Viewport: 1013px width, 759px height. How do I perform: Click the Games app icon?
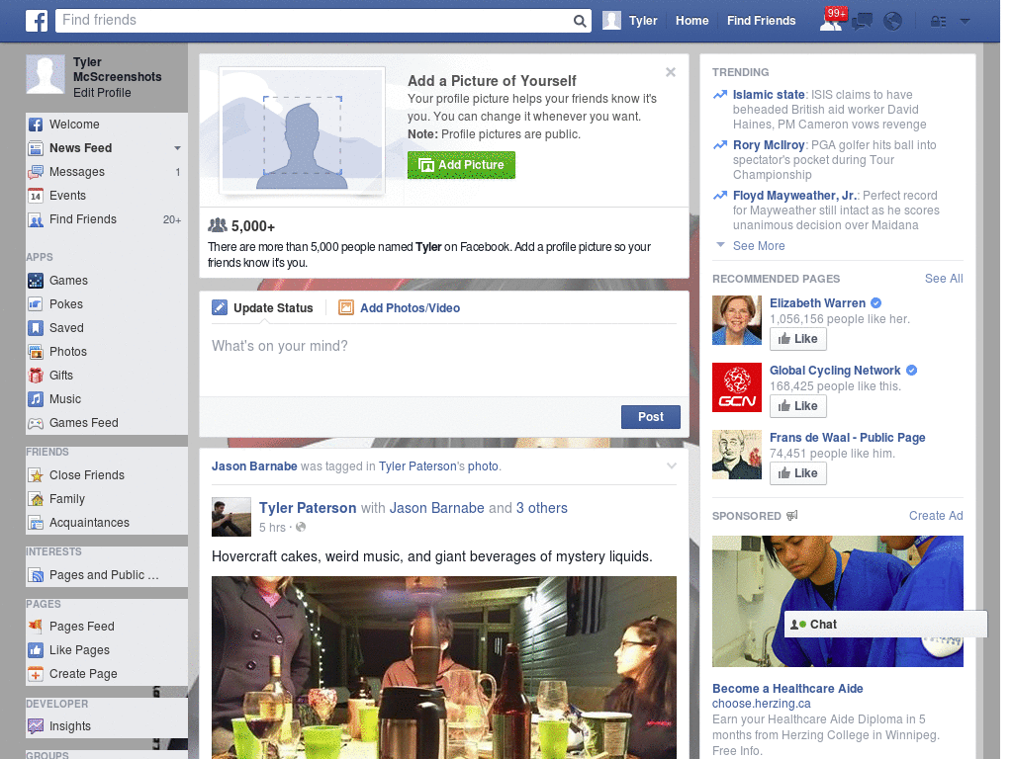pos(36,281)
